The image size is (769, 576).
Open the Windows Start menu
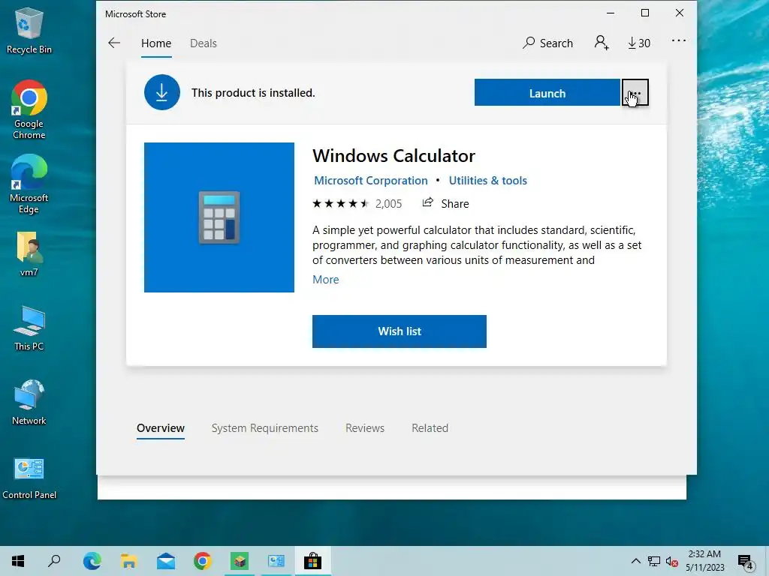click(18, 561)
